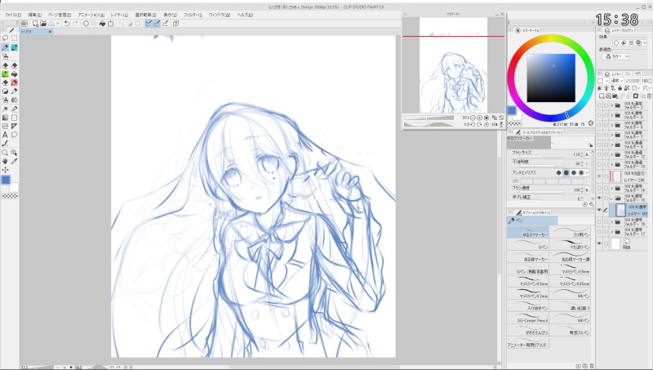
Task: Toggle lock checkbox of layer 290
Action: click(x=606, y=176)
